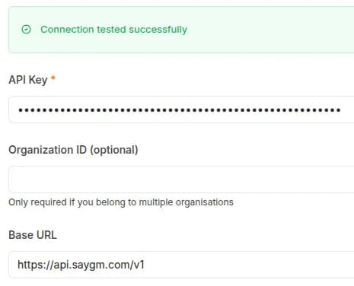Click the masked API Key input field
The height and width of the screenshot is (286, 354).
(181, 110)
